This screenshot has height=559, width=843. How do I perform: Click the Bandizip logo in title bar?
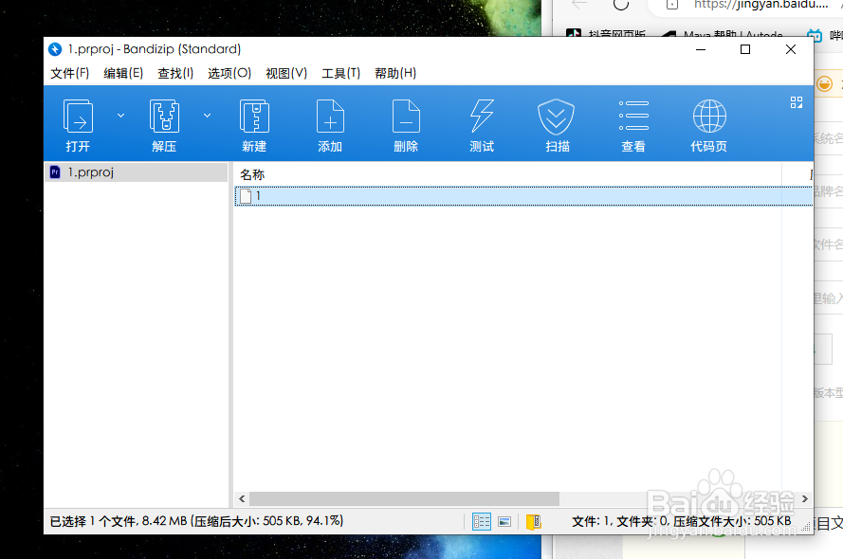click(55, 49)
